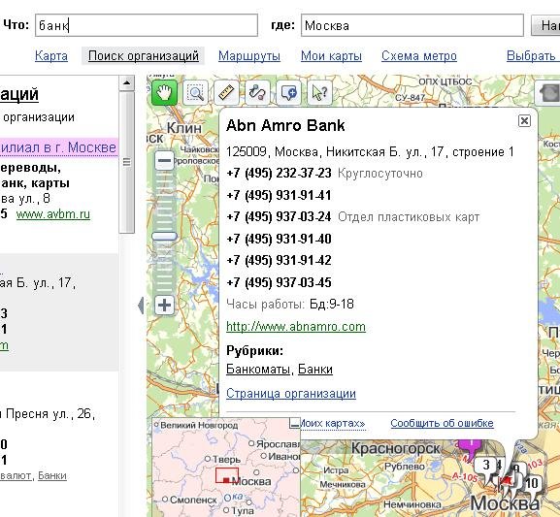Image resolution: width=560 pixels, height=517 pixels.
Task: Click the red rectangle on overview map
Action: click(x=227, y=475)
